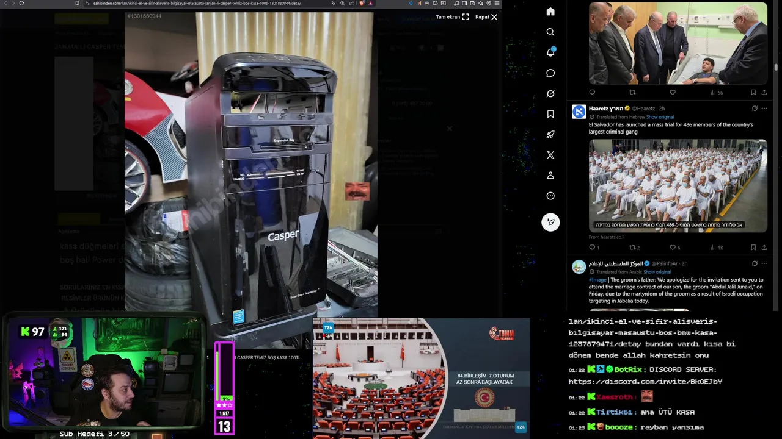The height and width of the screenshot is (439, 782).
Task: Repost the hospital photo tweet
Action: tap(632, 92)
